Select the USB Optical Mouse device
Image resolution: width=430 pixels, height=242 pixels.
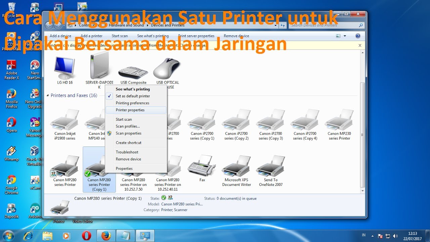(x=167, y=69)
